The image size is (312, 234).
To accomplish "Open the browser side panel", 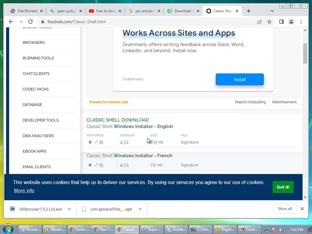I will coord(281,22).
